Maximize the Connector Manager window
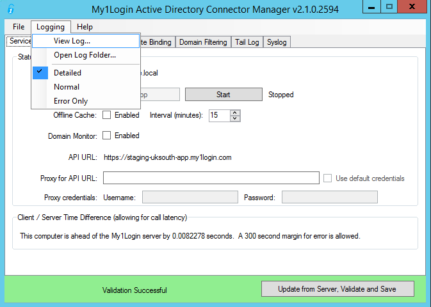 [389, 6]
